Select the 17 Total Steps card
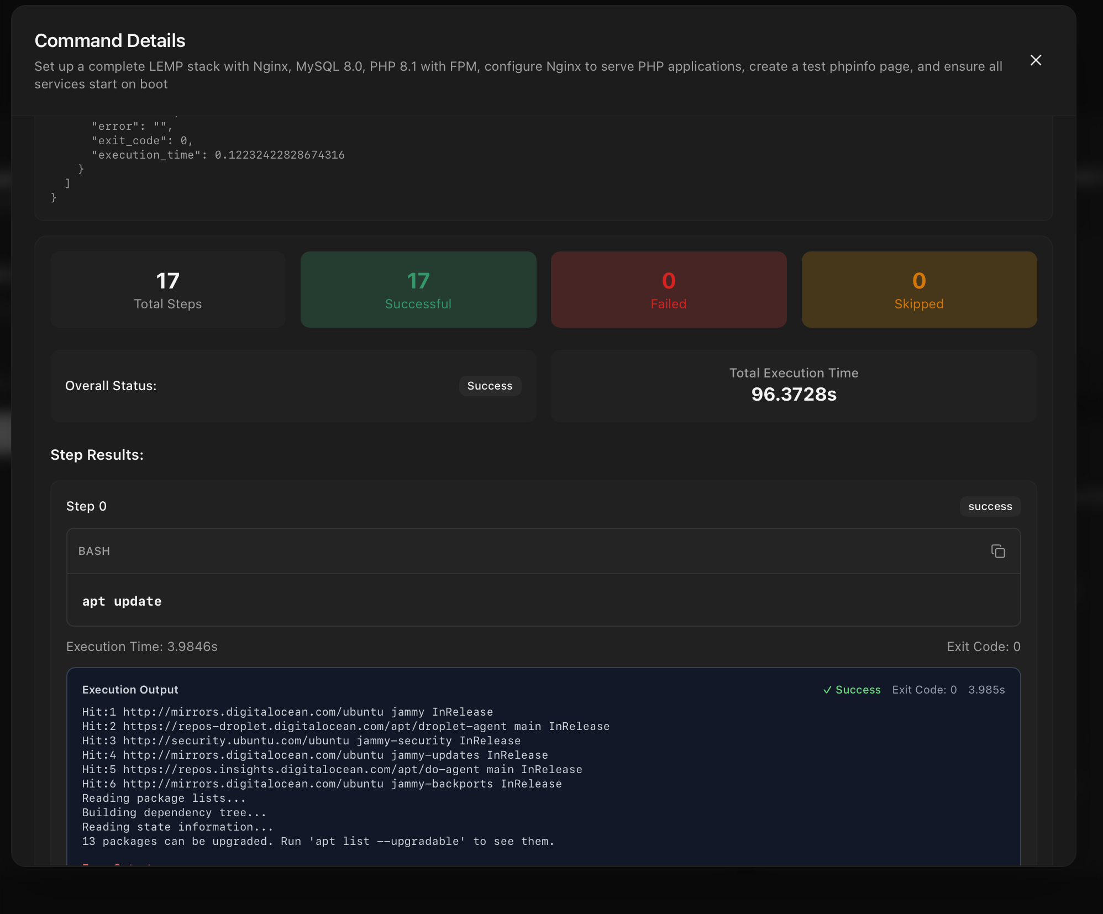This screenshot has width=1103, height=914. (x=167, y=290)
